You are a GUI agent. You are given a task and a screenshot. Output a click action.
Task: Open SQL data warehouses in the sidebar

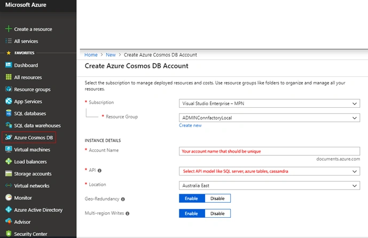[x=37, y=125]
